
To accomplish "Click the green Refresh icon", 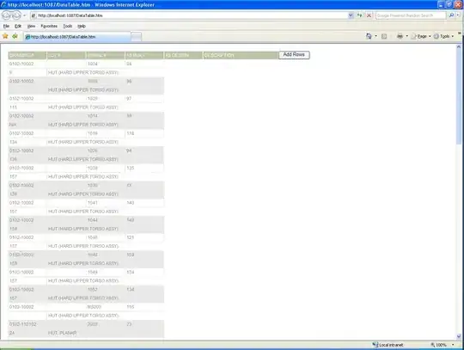I will pyautogui.click(x=359, y=15).
